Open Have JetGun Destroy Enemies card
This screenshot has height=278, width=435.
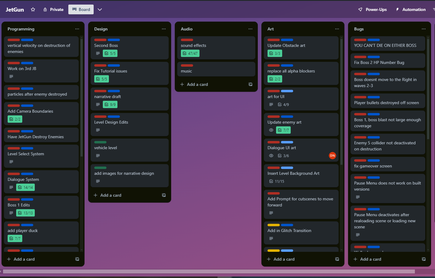click(41, 135)
